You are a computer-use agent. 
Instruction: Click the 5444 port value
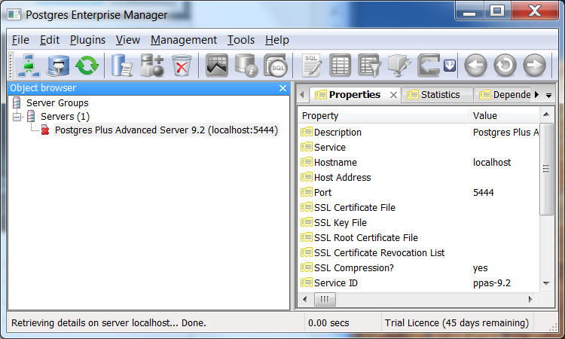(x=483, y=192)
